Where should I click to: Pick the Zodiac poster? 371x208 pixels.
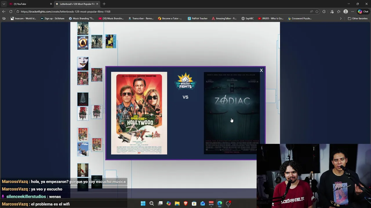[232, 113]
